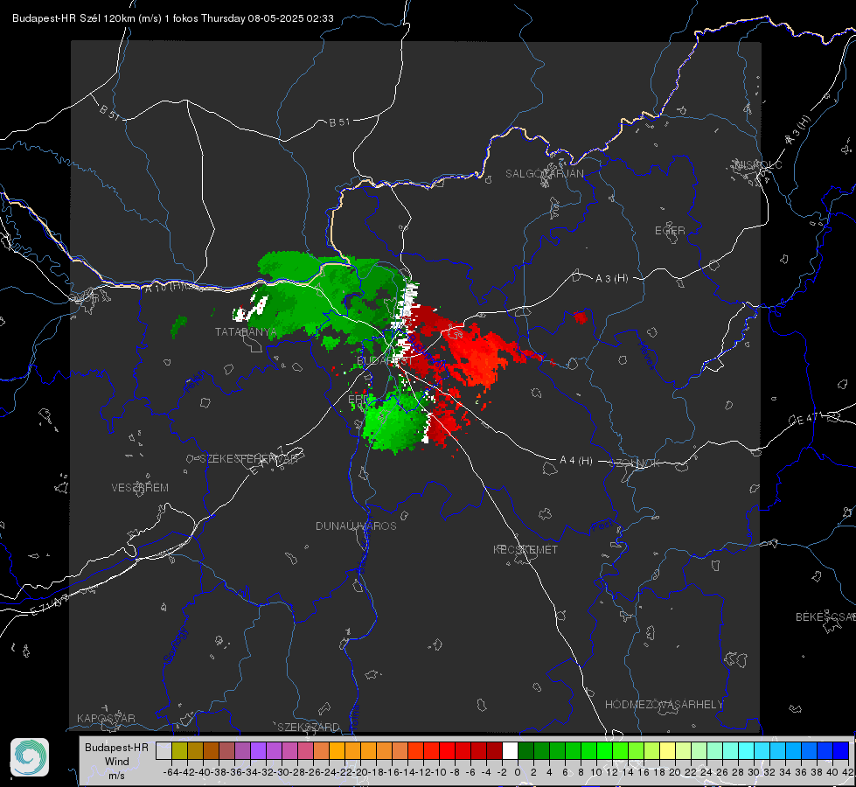Click the HÓDMEZŐVÁSÁRHELY city label

pyautogui.click(x=665, y=705)
